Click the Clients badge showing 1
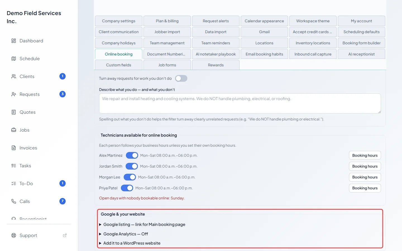This screenshot has width=402, height=251. [63, 76]
